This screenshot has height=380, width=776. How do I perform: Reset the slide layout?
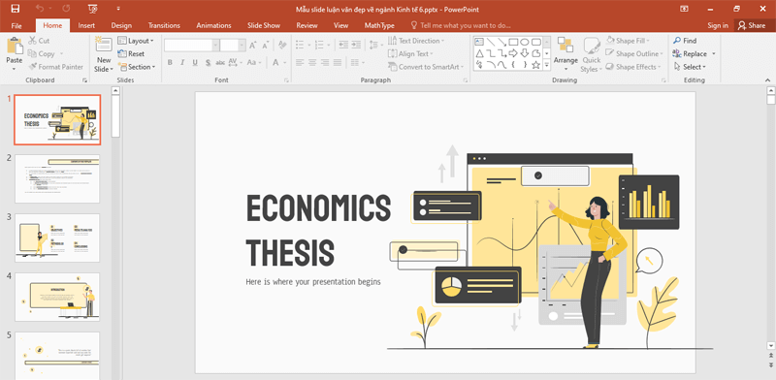[x=131, y=54]
